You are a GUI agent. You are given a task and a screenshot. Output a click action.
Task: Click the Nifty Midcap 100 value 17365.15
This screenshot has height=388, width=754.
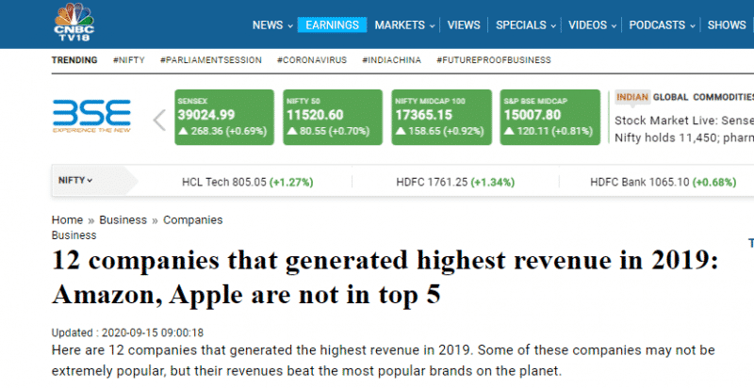(x=423, y=115)
